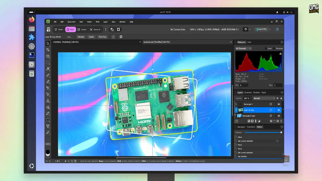Click the Tone Map button
322x181 pixels.
pos(102,37)
